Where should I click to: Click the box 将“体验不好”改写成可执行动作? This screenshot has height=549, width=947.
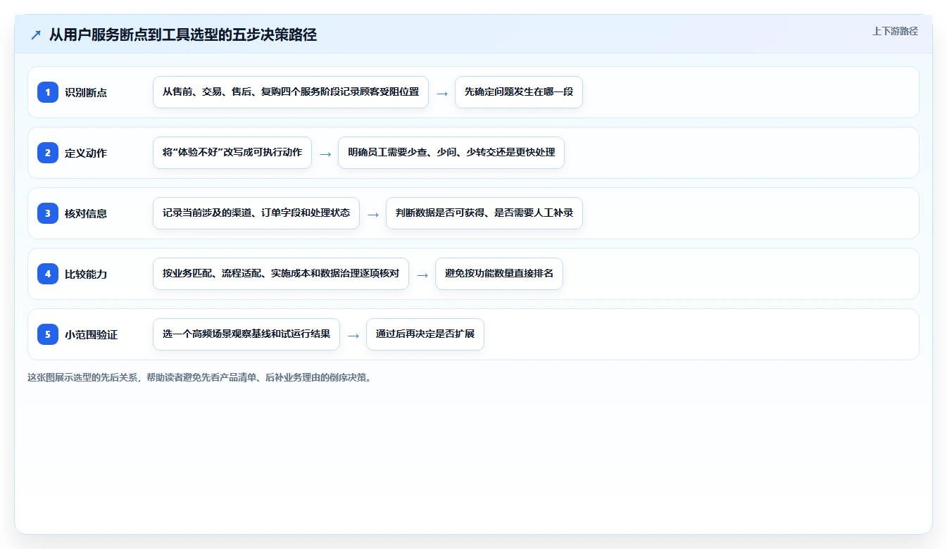[232, 153]
